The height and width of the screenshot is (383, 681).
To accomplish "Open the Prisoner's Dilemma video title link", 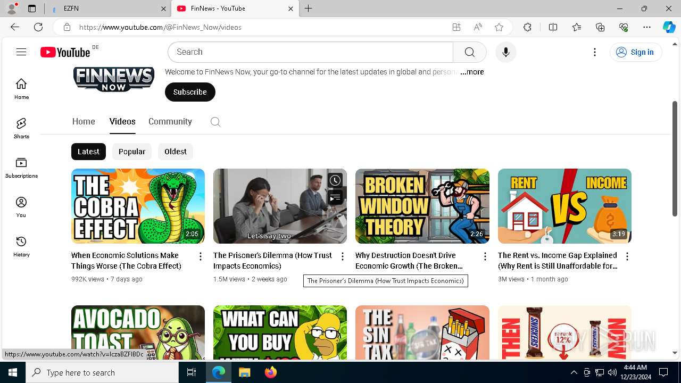I will (x=273, y=261).
